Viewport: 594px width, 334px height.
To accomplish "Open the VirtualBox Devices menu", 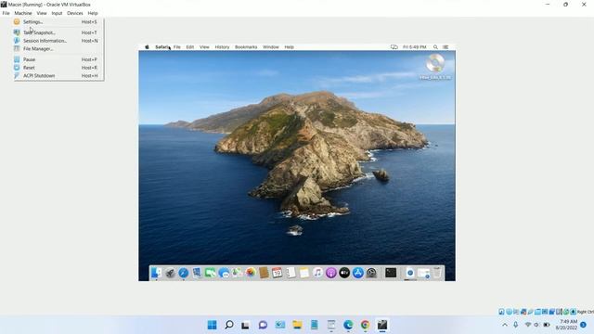I will point(74,13).
